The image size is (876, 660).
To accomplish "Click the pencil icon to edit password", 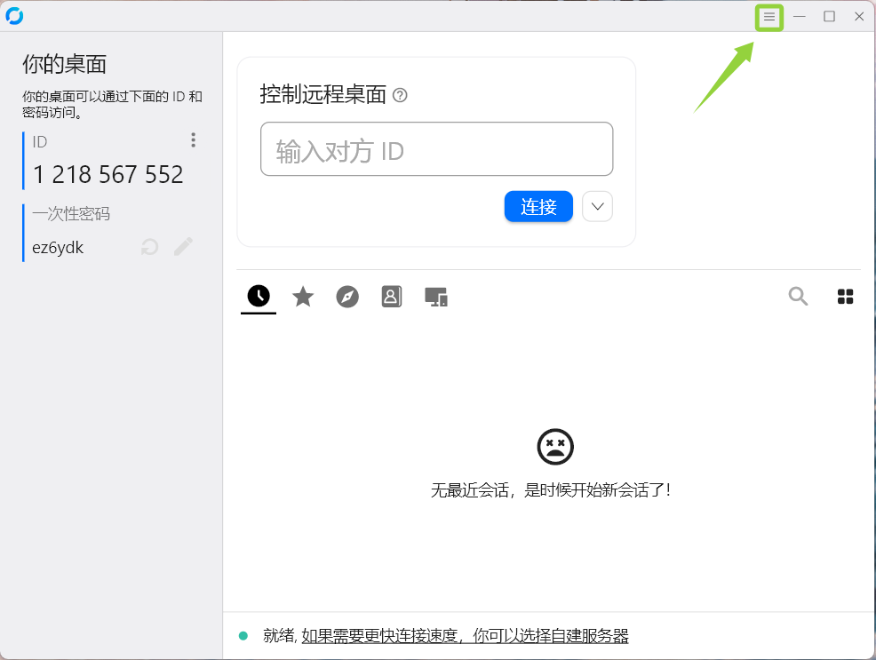I will [x=183, y=247].
